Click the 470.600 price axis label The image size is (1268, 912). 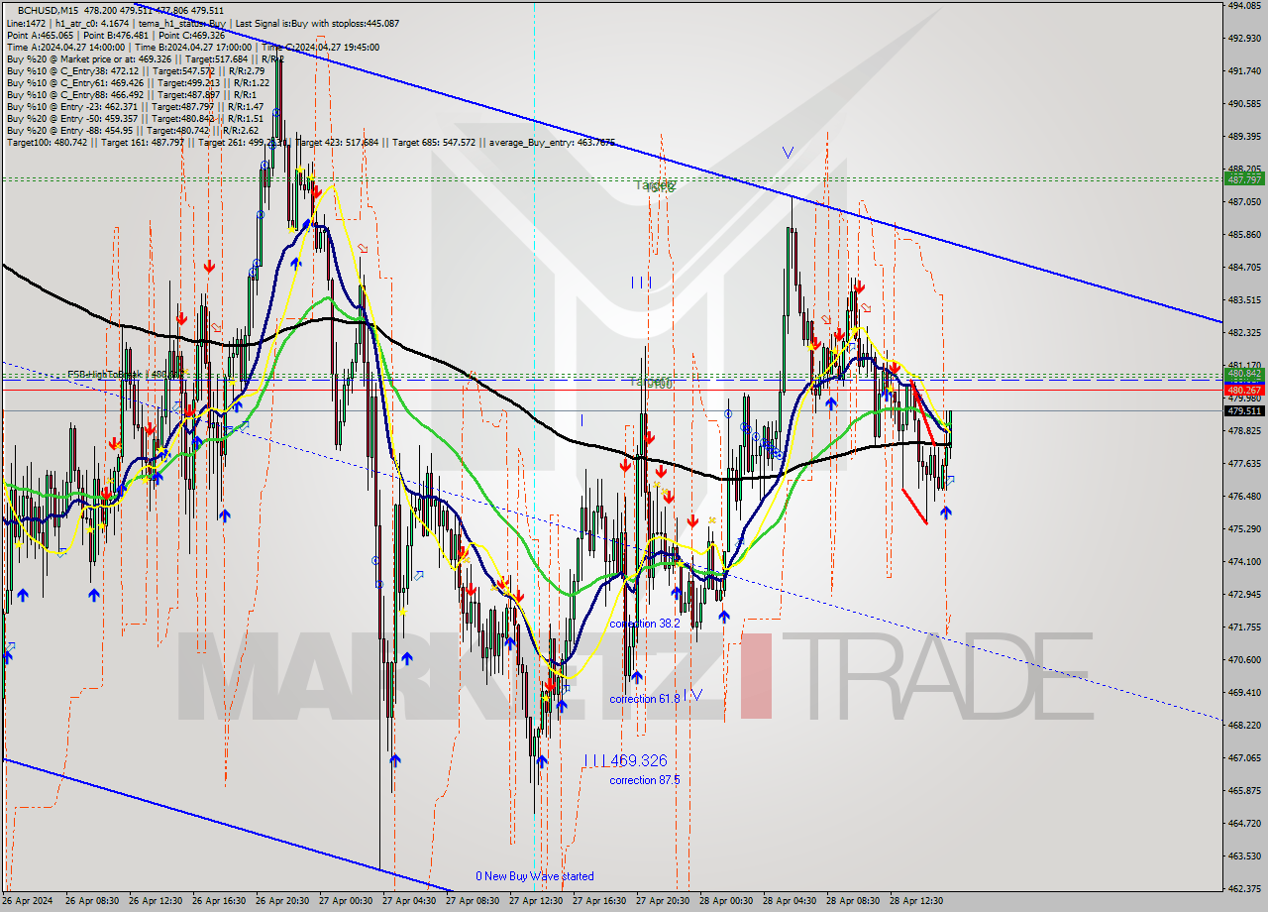click(1244, 659)
